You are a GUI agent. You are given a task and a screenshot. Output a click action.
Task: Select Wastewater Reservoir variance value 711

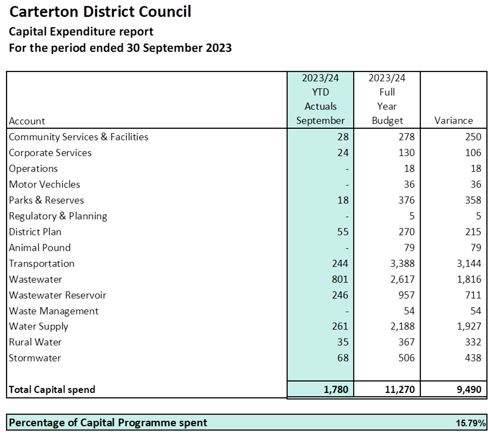click(473, 295)
